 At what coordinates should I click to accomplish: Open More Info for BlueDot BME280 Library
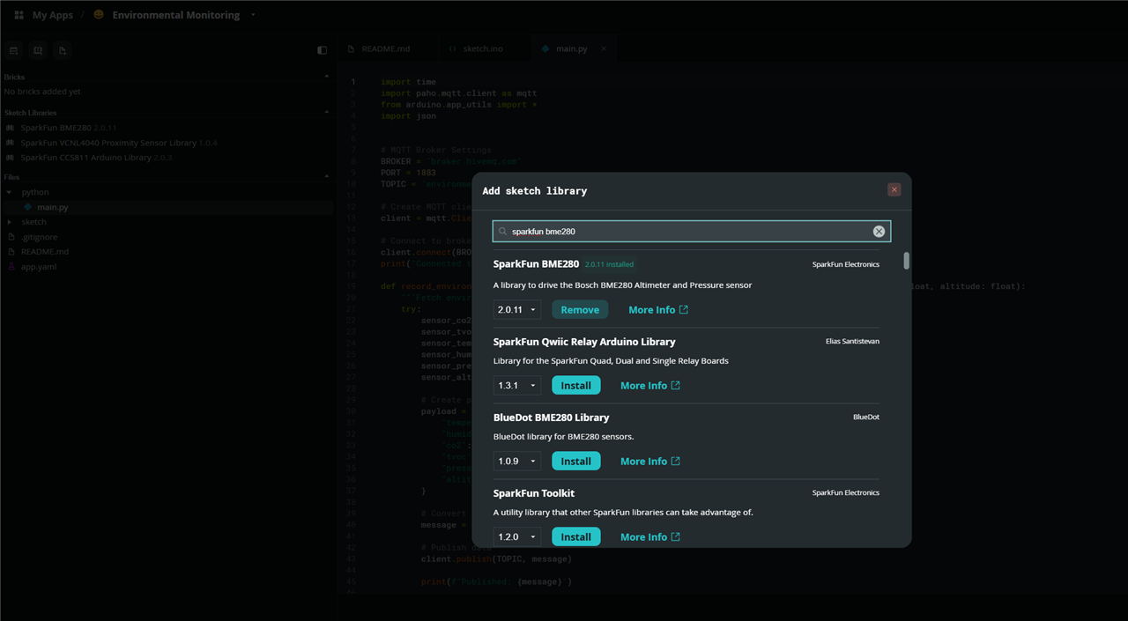point(650,462)
